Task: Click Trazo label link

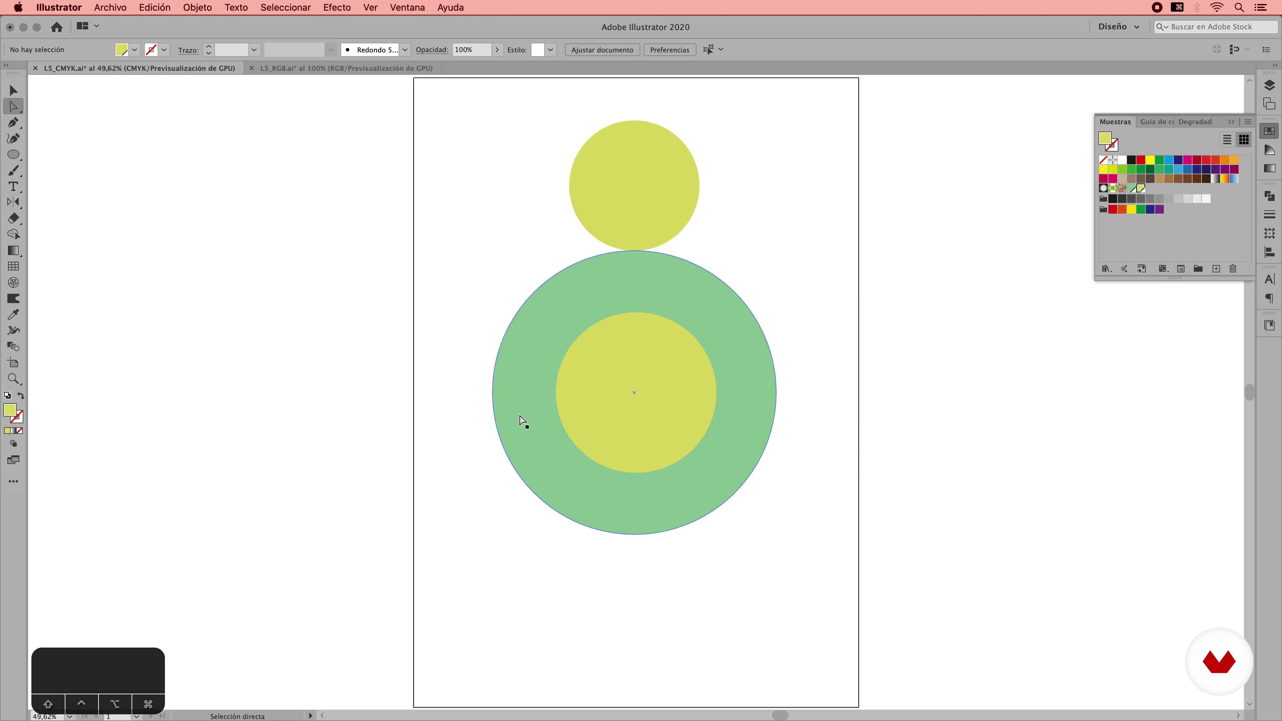Action: coord(188,50)
